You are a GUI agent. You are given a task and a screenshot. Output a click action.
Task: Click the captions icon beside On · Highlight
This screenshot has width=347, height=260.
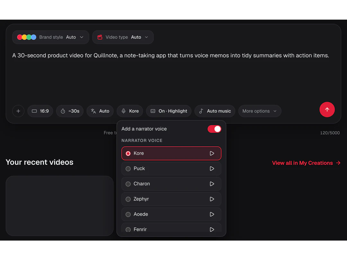153,111
